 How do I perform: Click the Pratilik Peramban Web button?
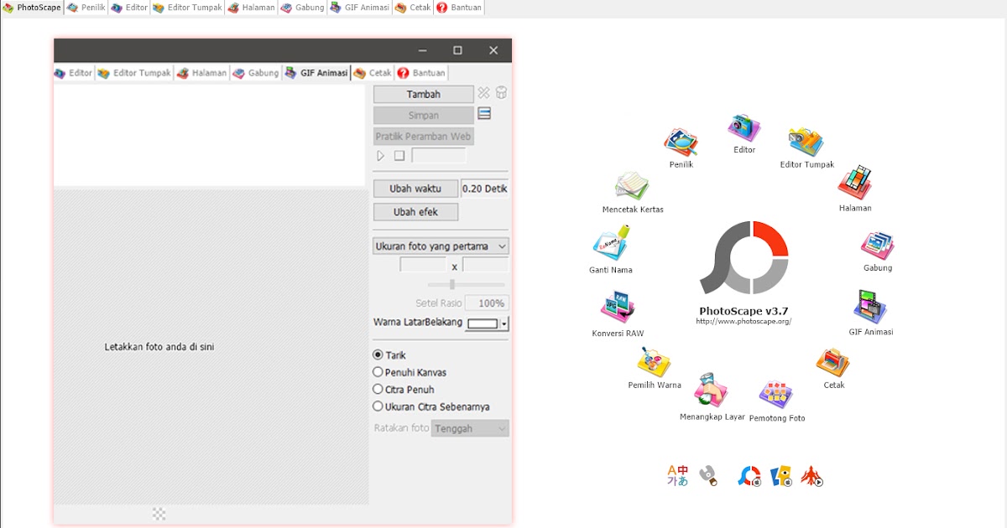coord(424,136)
